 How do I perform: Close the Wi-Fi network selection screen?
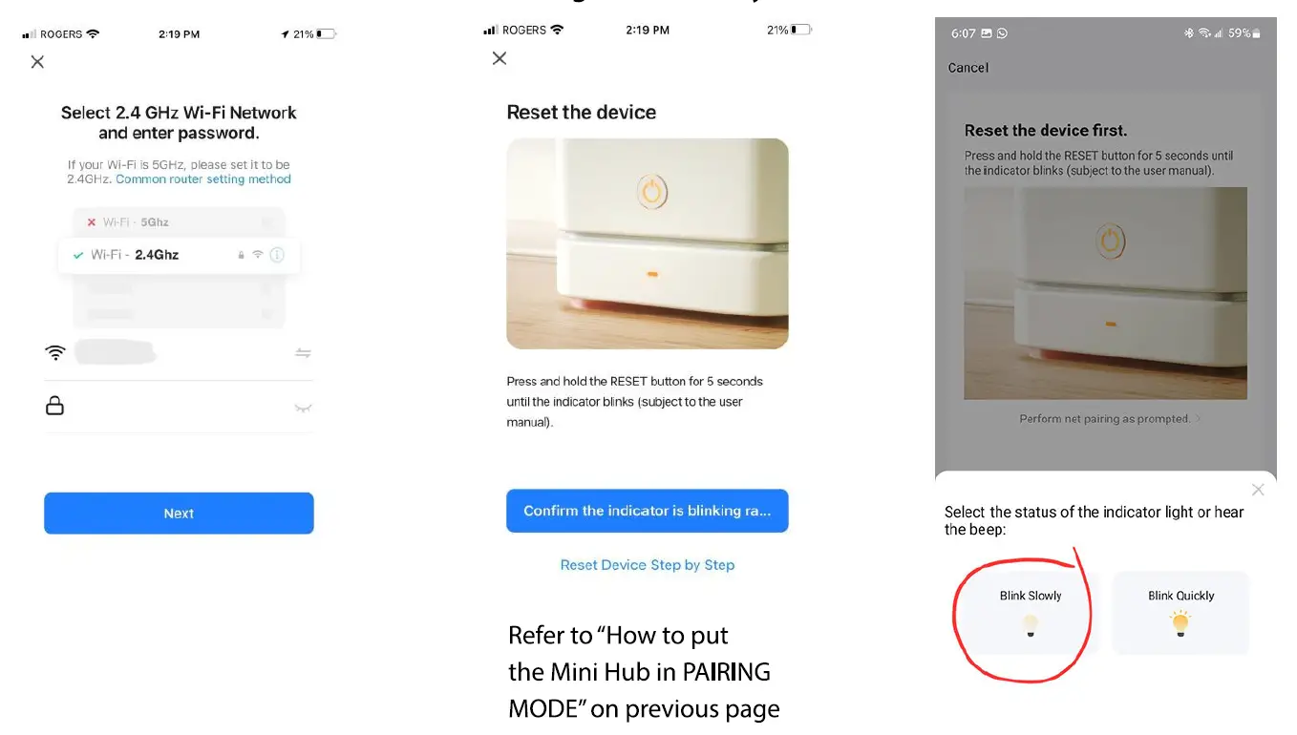[37, 62]
